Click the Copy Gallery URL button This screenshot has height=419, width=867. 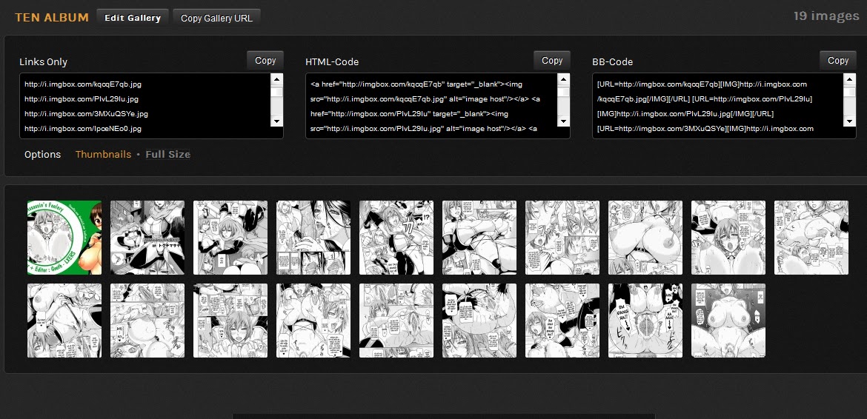(216, 18)
